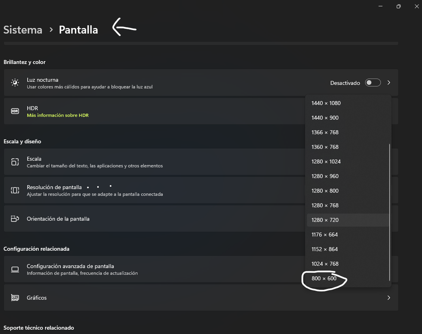
Task: Open the Escala settings row
Action: (201, 161)
